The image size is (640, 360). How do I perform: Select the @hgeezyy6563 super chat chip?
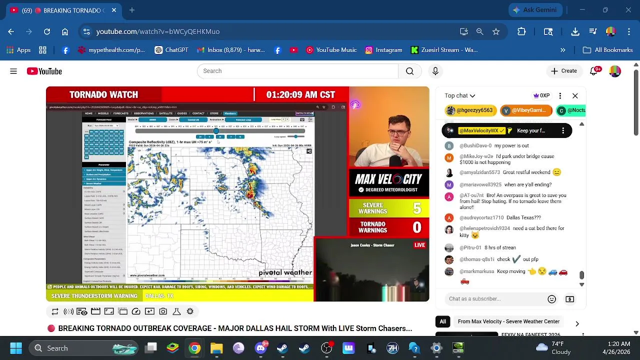pos(470,110)
